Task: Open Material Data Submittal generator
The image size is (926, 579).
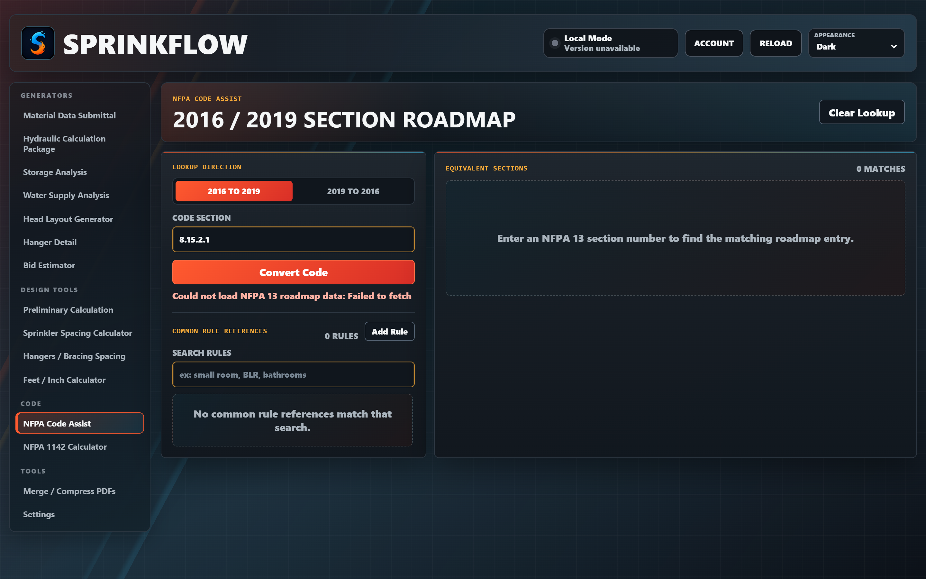Action: [x=80, y=115]
